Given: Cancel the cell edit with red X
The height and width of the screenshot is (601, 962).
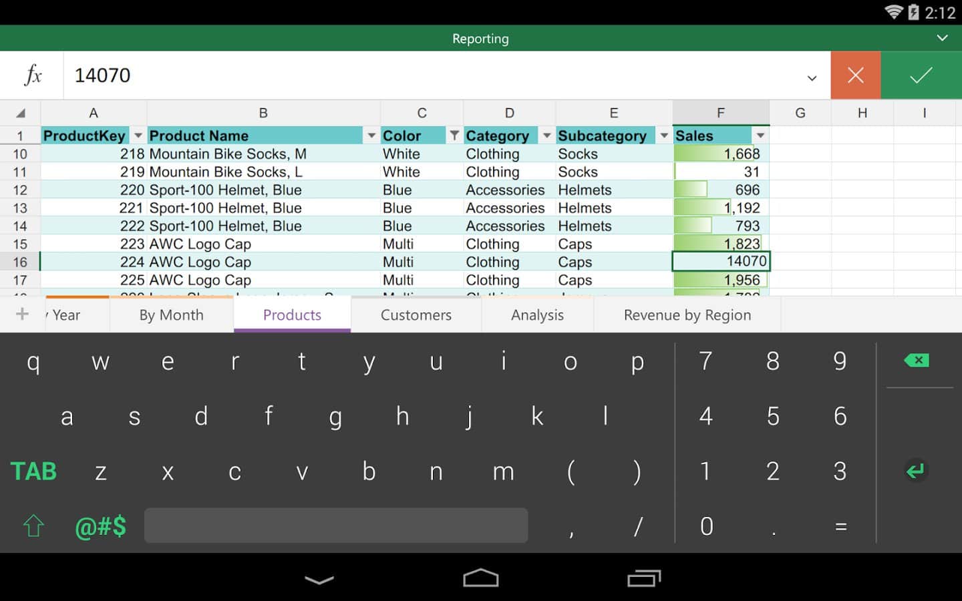Looking at the screenshot, I should [x=855, y=75].
